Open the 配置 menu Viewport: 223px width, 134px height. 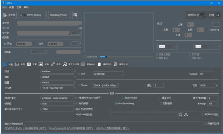12,7
